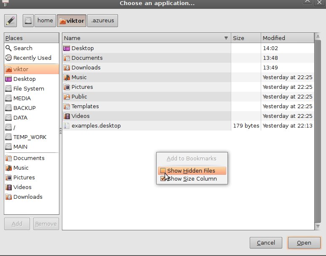Click the pencil type-a-filename icon
Image resolution: width=326 pixels, height=256 pixels.
click(x=11, y=21)
